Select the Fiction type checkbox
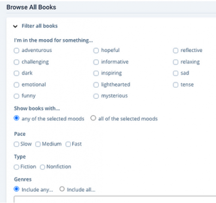Image resolution: width=216 pixels, height=203 pixels. 16,167
